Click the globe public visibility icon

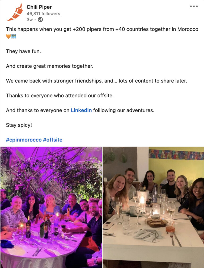40,20
